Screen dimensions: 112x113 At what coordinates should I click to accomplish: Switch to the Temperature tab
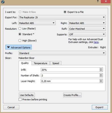point(41,63)
